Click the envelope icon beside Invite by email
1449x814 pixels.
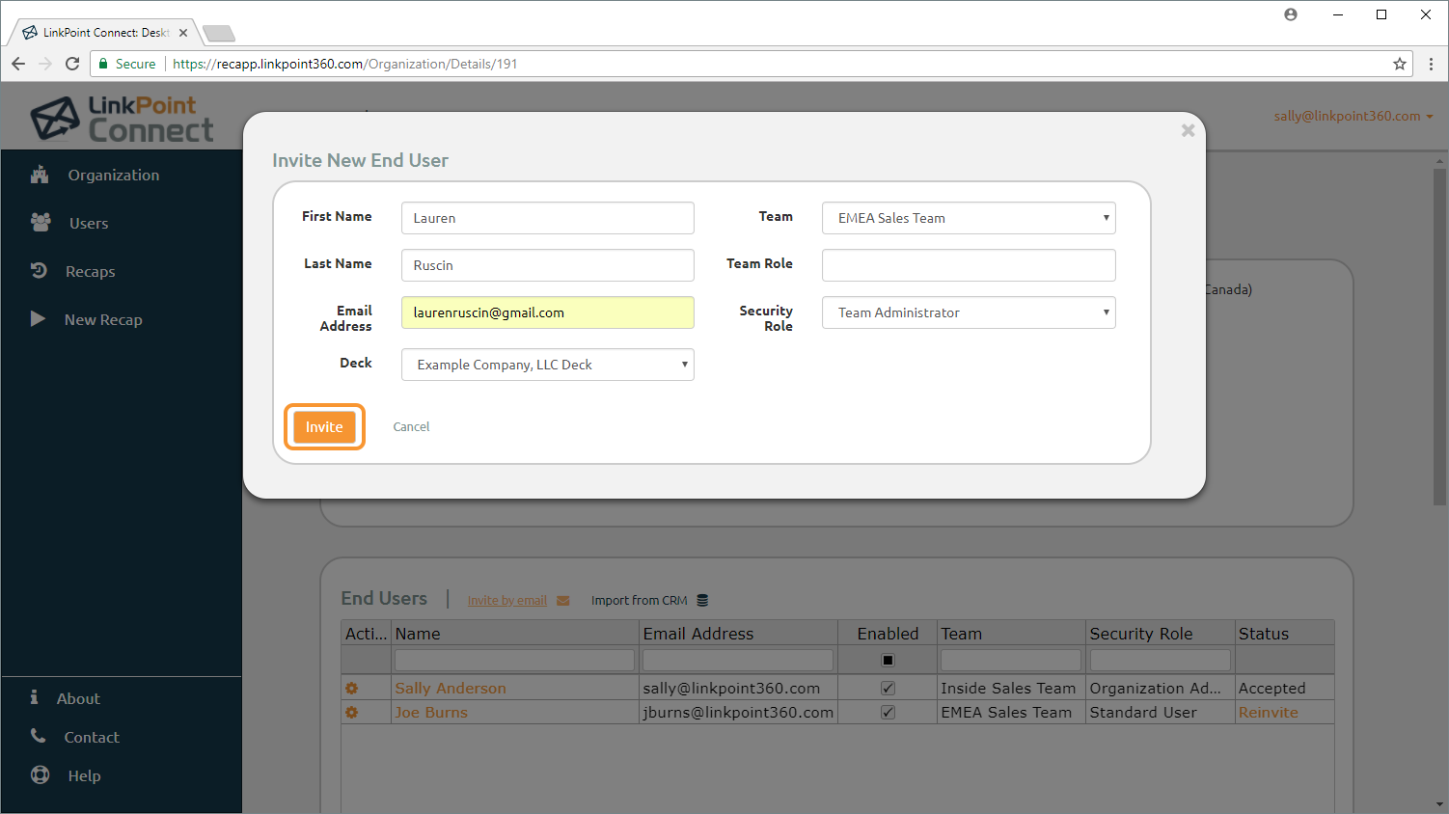[x=563, y=601]
